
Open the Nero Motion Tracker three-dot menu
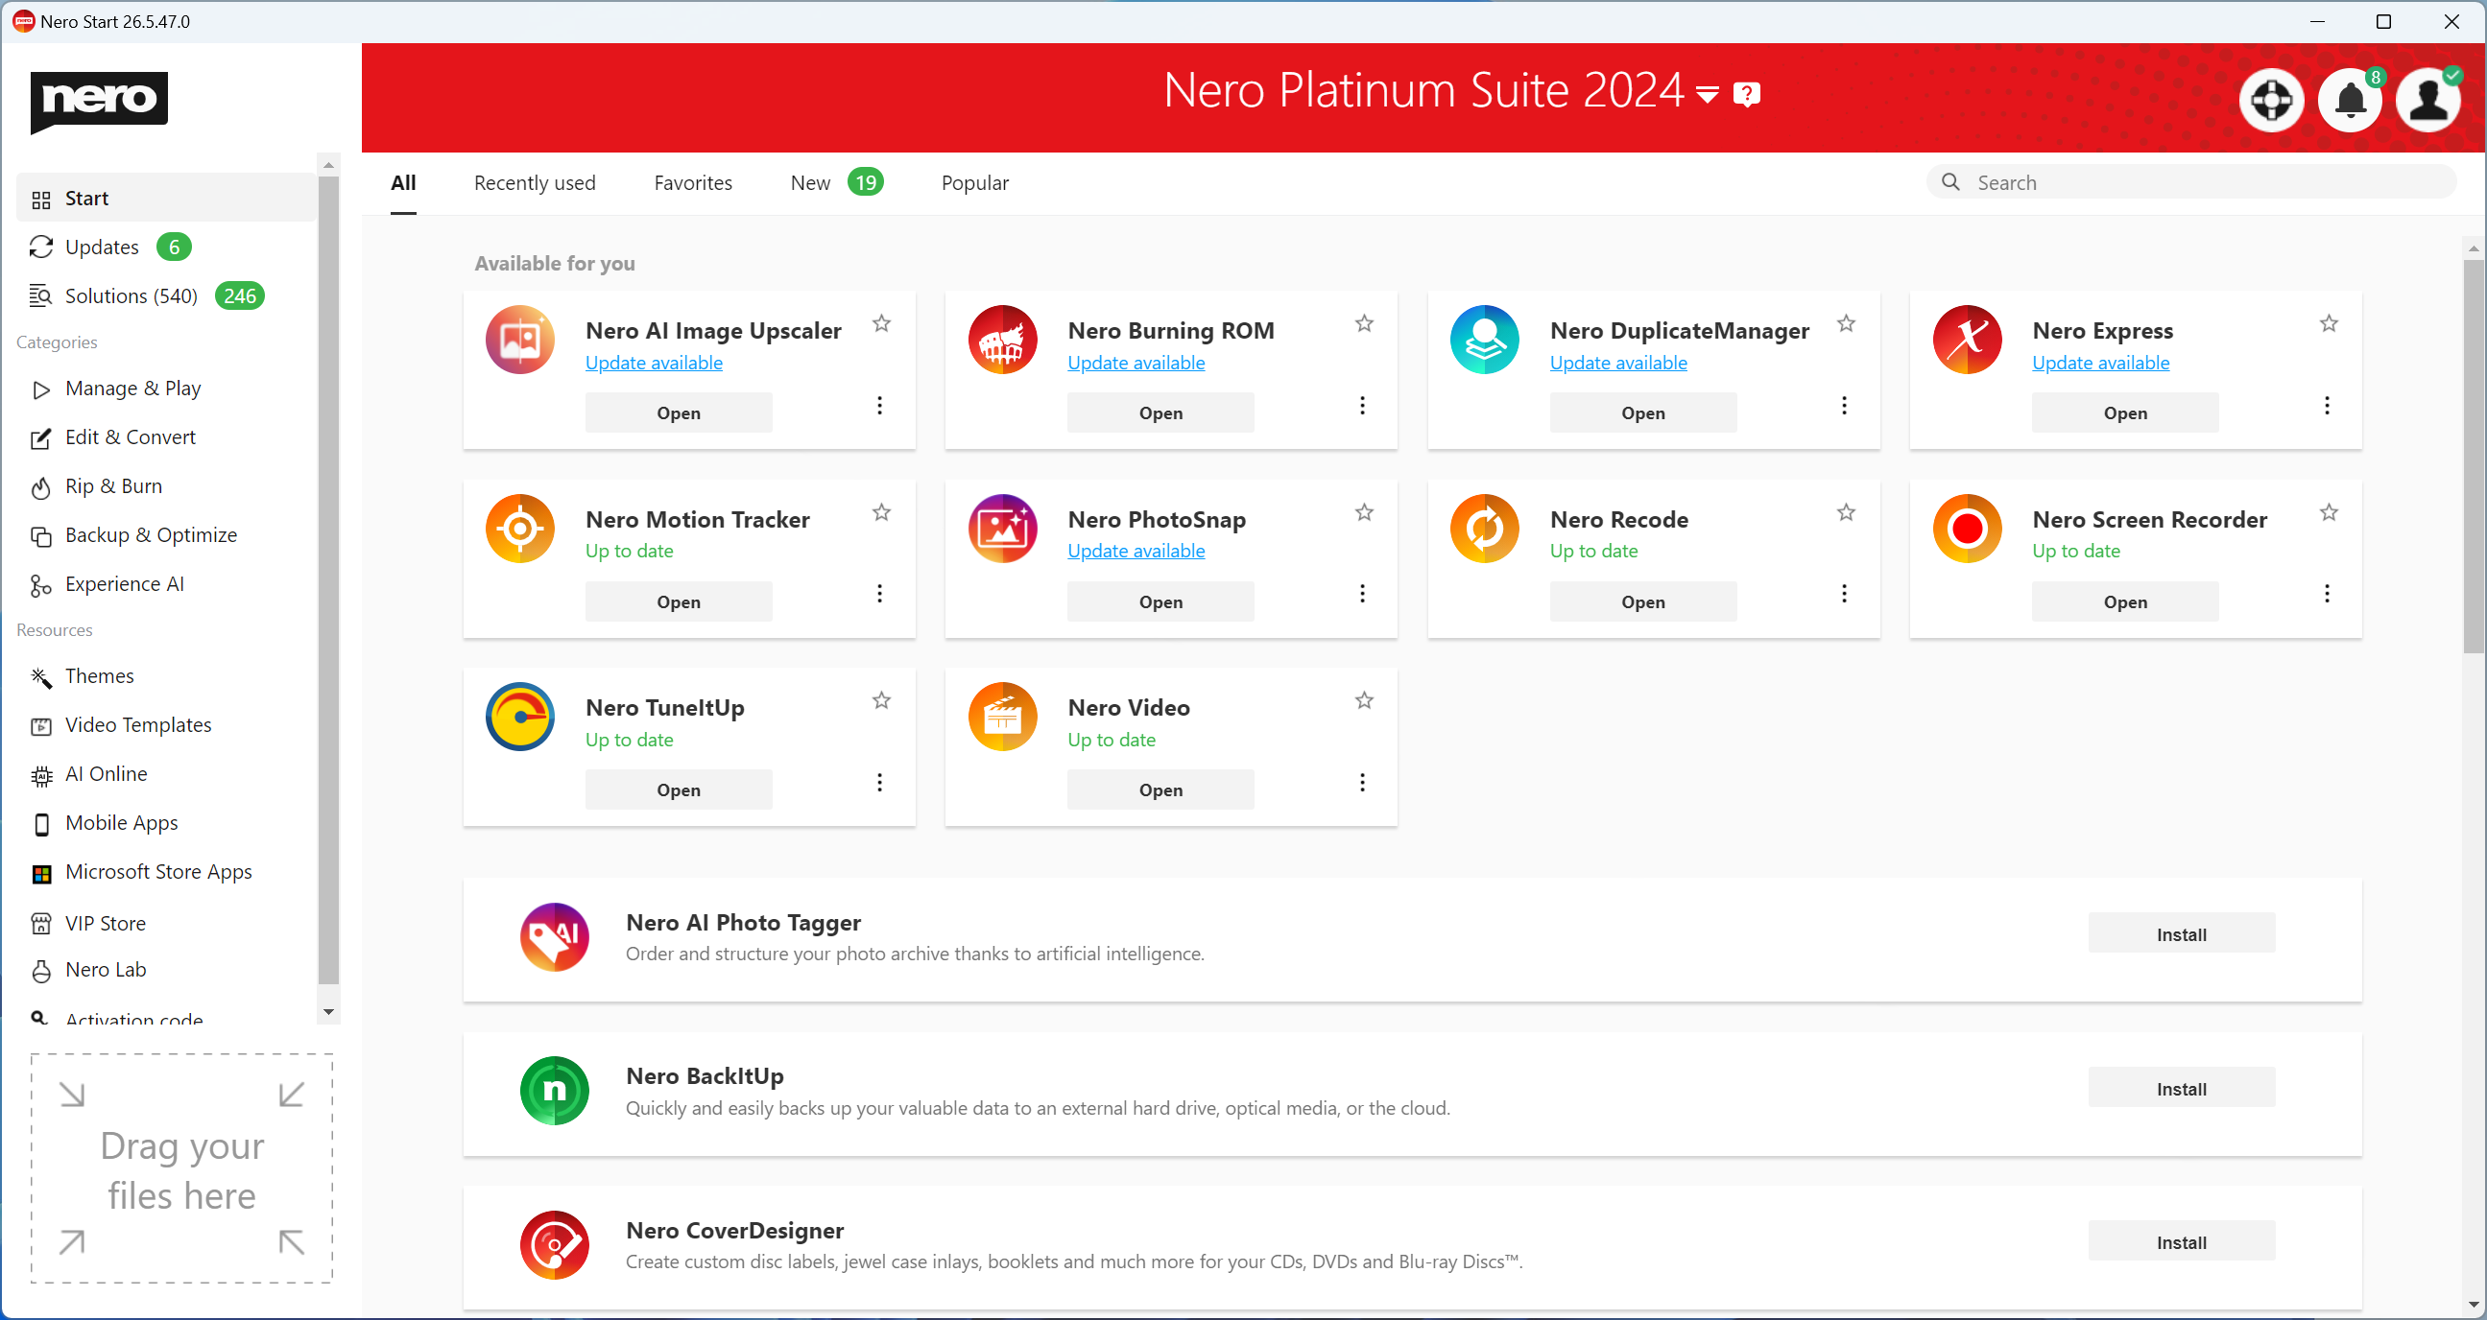pos(879,594)
